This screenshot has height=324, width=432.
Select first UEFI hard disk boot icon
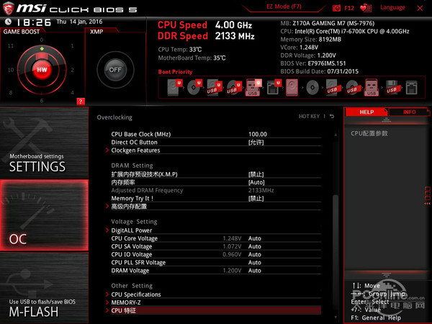175,88
